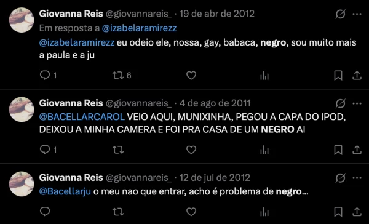Open more options on the 12 de jul de 2012 tweet

(x=357, y=178)
